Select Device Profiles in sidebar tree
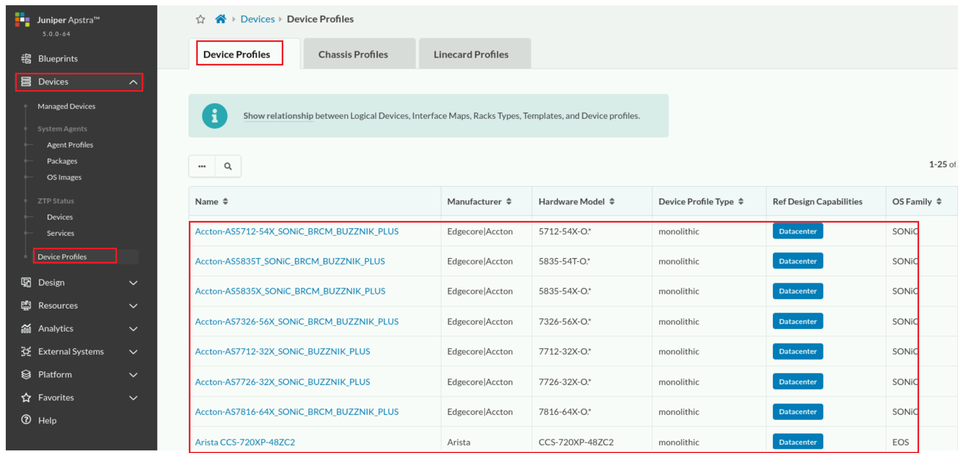959x453 pixels. pos(62,257)
